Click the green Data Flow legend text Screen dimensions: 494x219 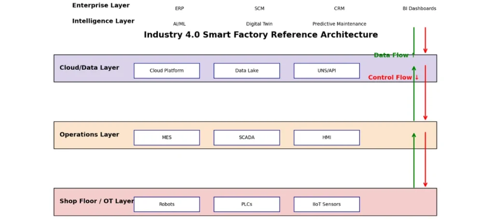pos(395,55)
